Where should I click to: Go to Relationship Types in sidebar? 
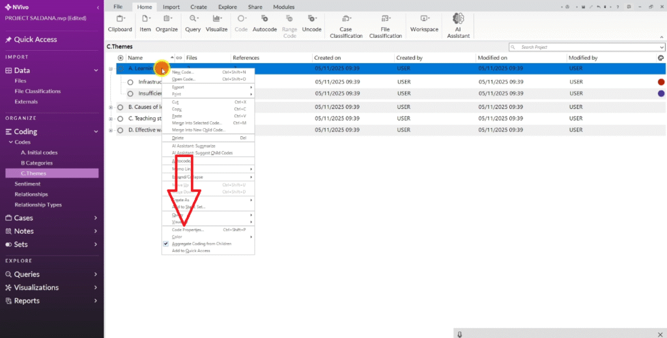[38, 204]
